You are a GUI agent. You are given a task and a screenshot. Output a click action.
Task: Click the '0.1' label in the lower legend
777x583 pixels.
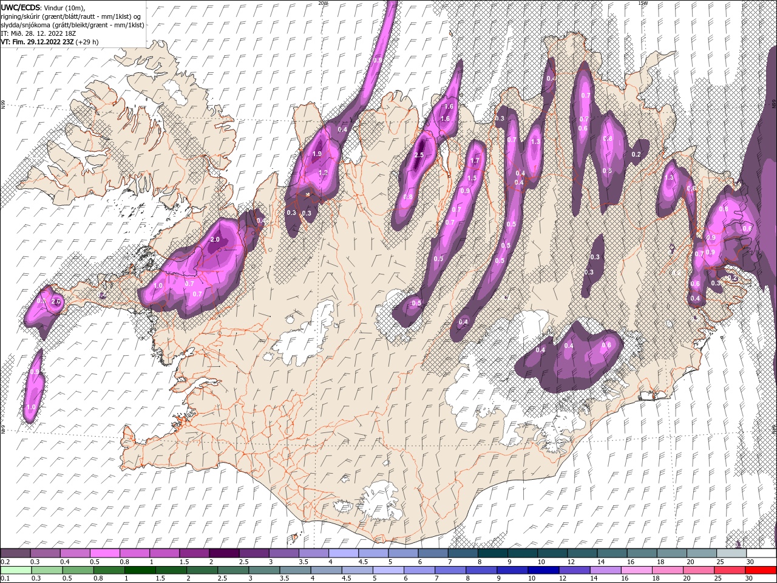pyautogui.click(x=5, y=578)
